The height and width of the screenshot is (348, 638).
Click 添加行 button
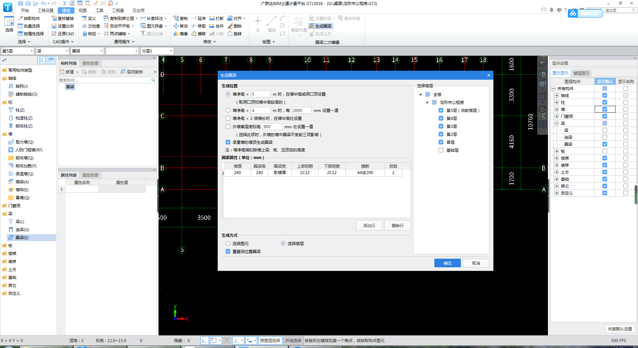369,225
